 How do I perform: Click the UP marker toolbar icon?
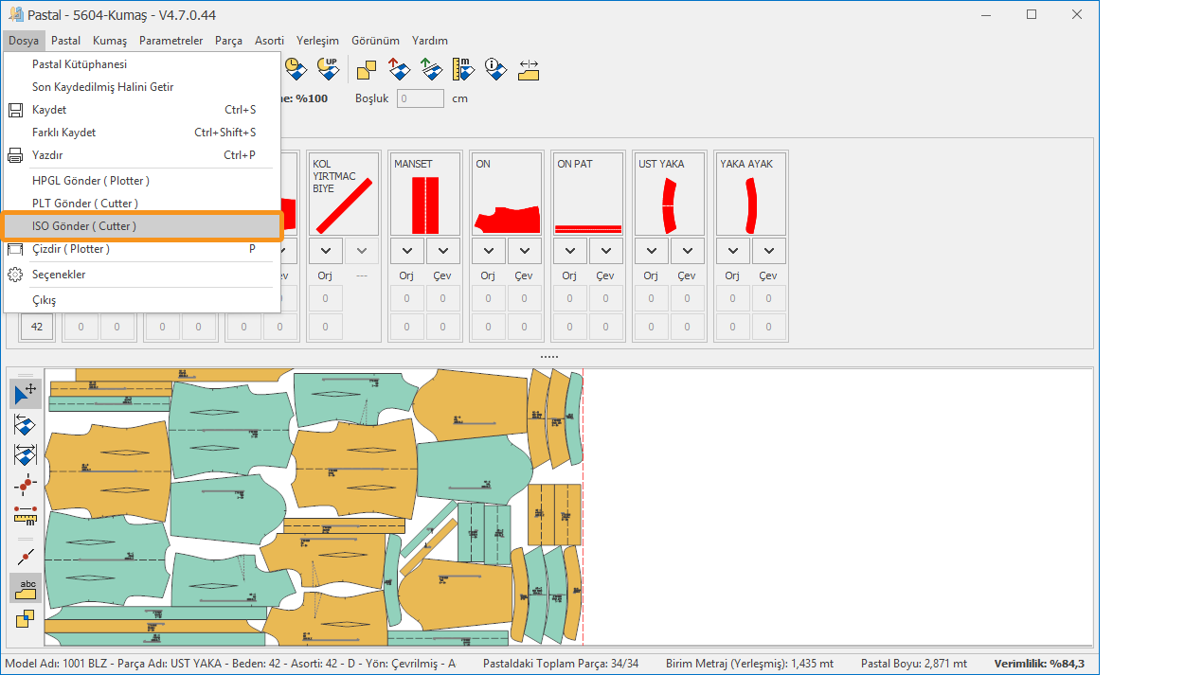click(x=328, y=69)
